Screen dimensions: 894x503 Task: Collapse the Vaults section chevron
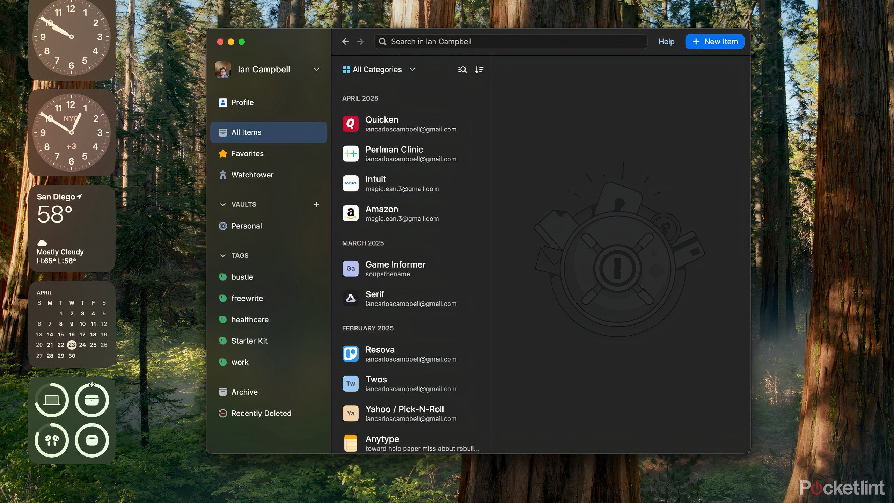click(x=223, y=205)
